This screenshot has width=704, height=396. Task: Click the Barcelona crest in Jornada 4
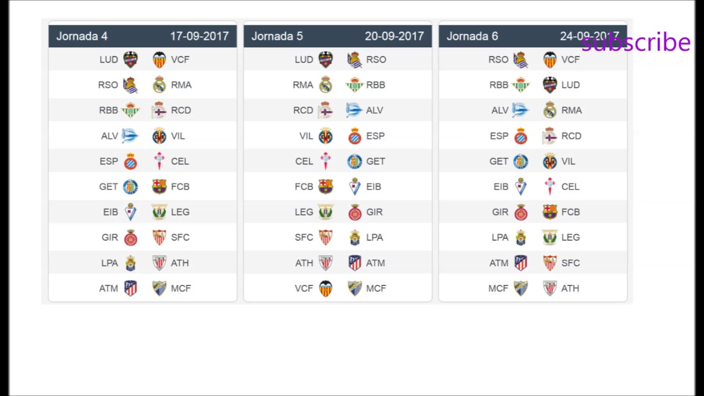click(159, 186)
